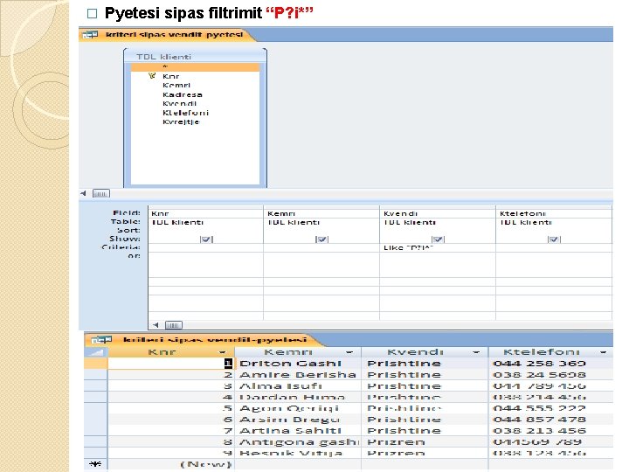Click cell Besnik Vitija

pos(298,453)
